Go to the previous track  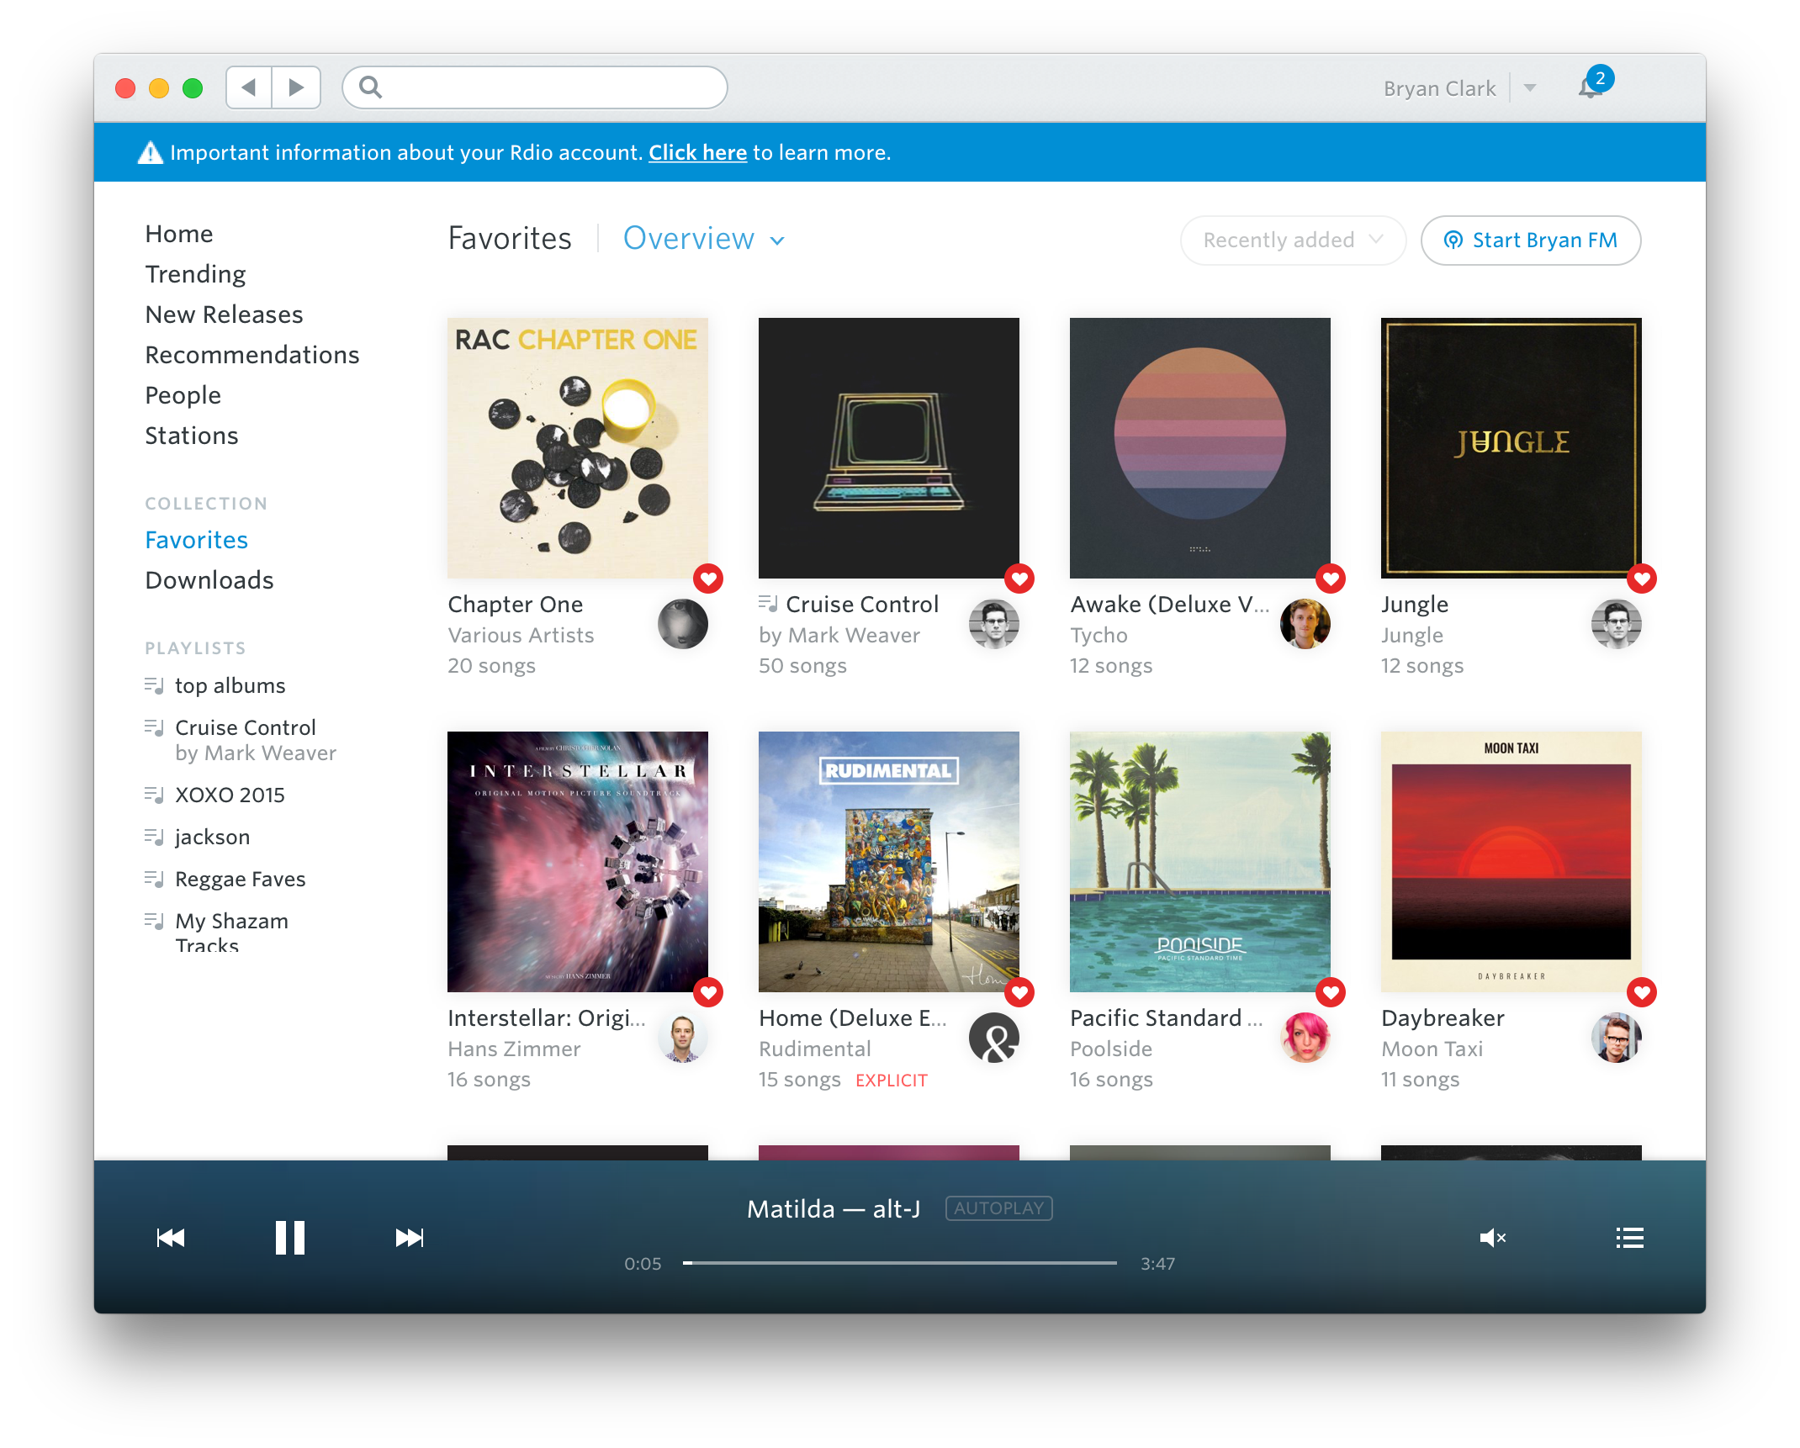click(x=171, y=1237)
